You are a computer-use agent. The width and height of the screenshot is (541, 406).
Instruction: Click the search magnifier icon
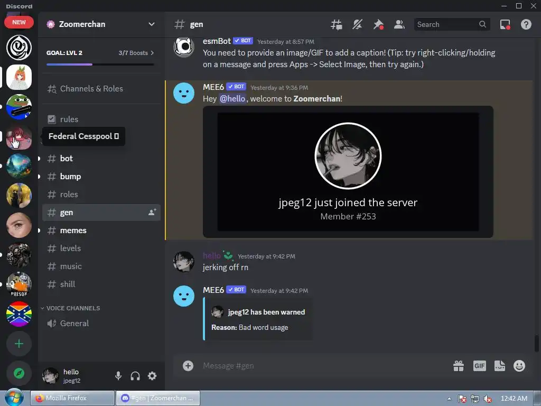coord(482,24)
